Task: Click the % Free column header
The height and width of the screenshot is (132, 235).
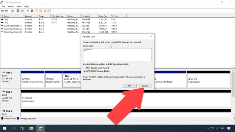Action: click(118, 16)
